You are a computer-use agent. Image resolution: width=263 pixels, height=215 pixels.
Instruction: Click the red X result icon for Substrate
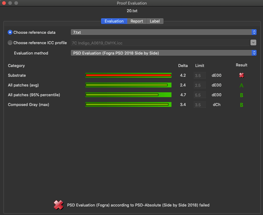tap(242, 75)
